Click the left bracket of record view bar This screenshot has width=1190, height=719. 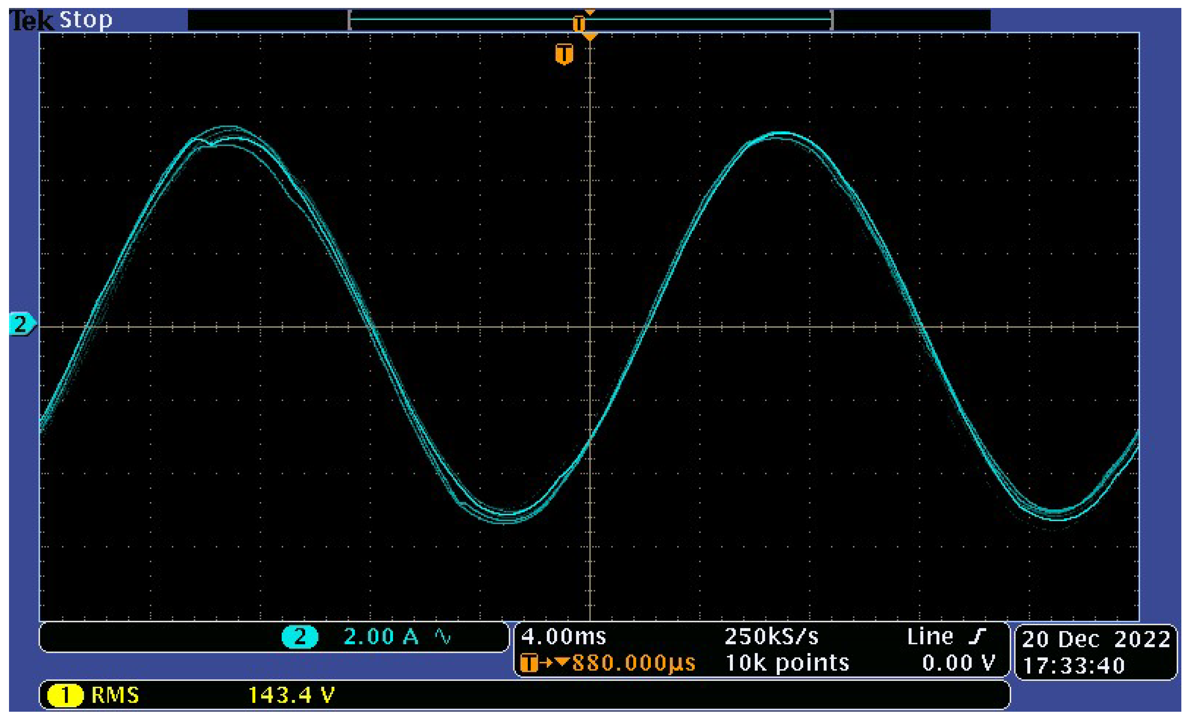pos(350,20)
